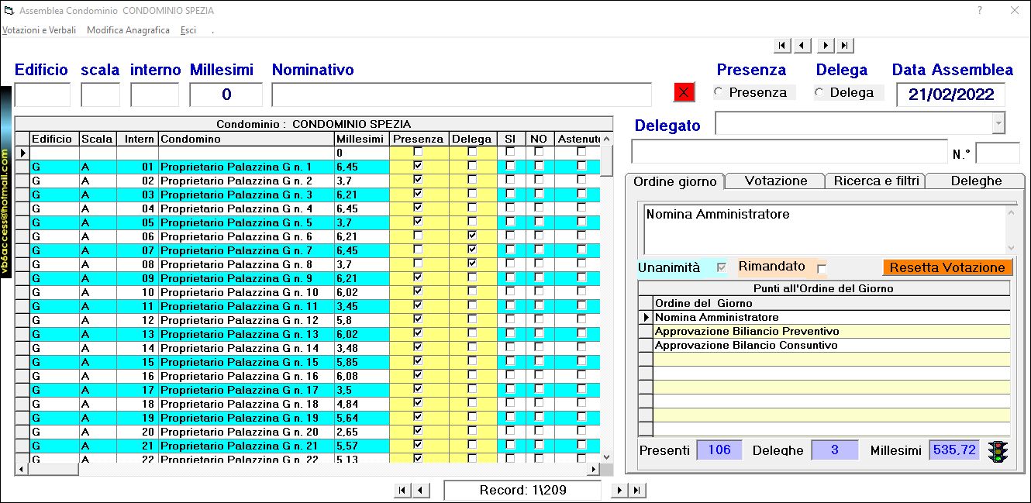The image size is (1031, 503).
Task: Toggle Delega for Proprietario Palazzina G n. 6
Action: [473, 236]
